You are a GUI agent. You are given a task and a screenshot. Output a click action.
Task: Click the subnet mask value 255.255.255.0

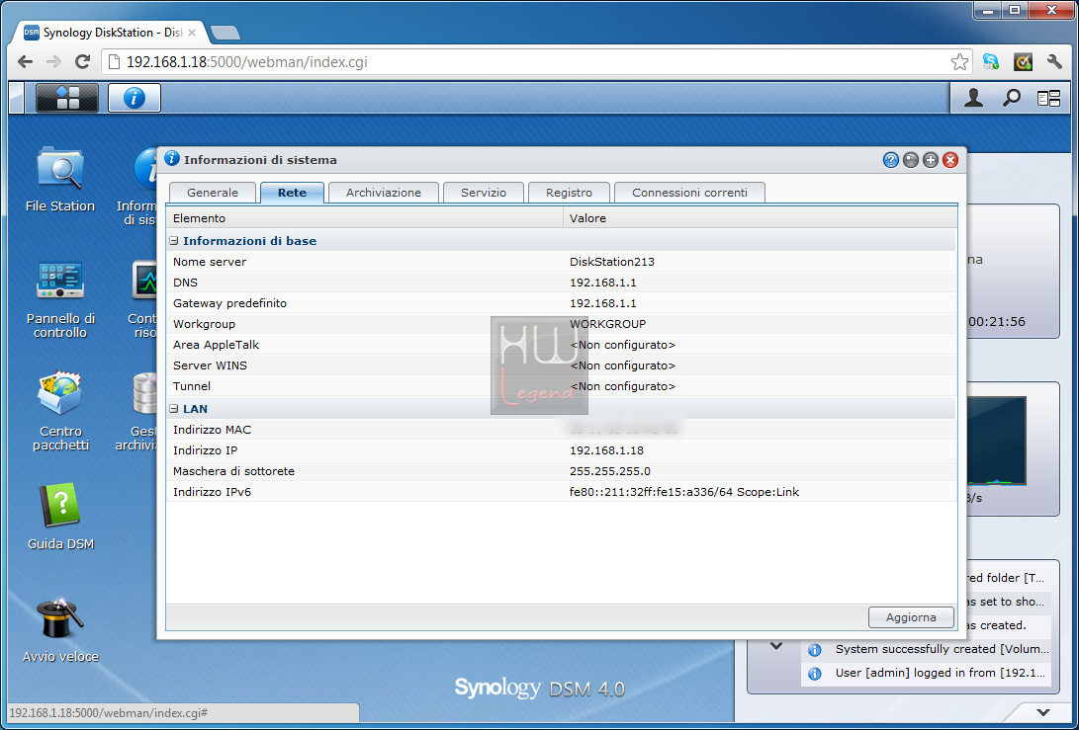point(609,471)
